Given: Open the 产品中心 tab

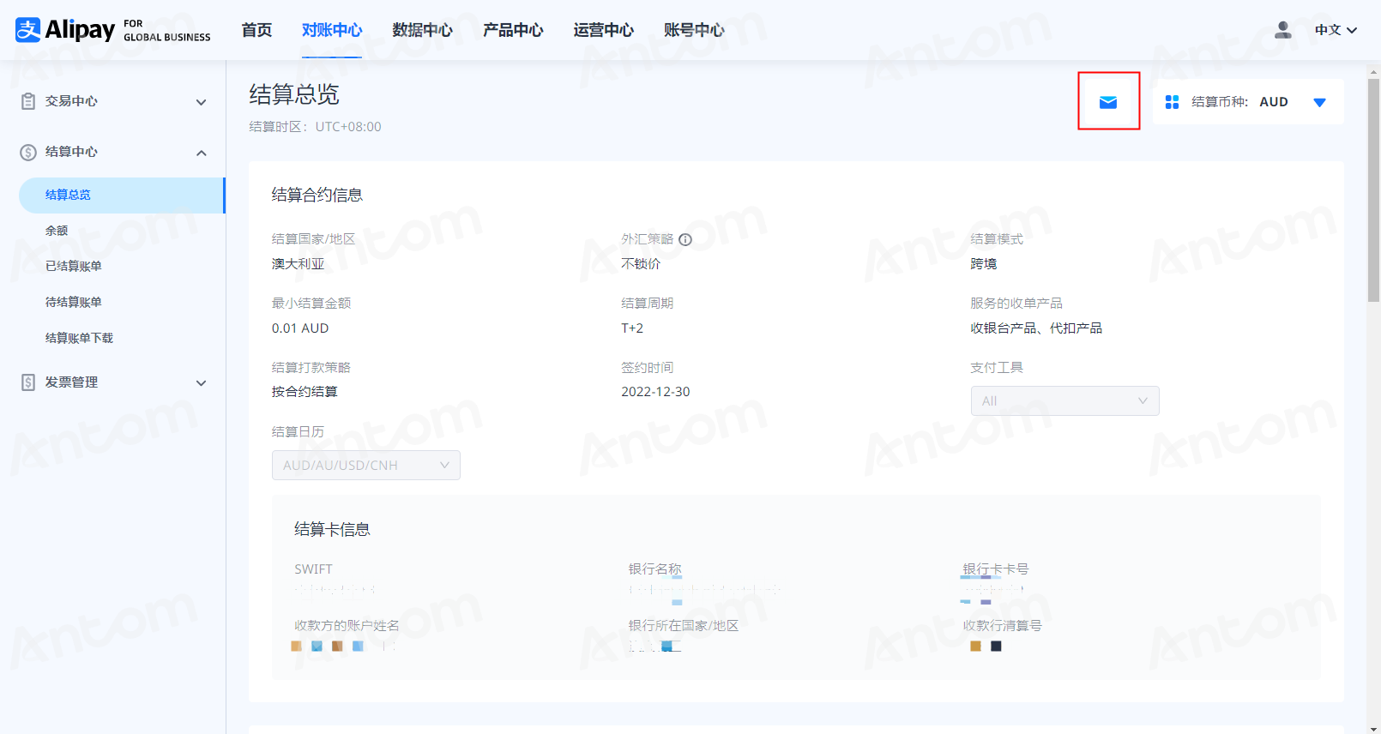Looking at the screenshot, I should 513,30.
